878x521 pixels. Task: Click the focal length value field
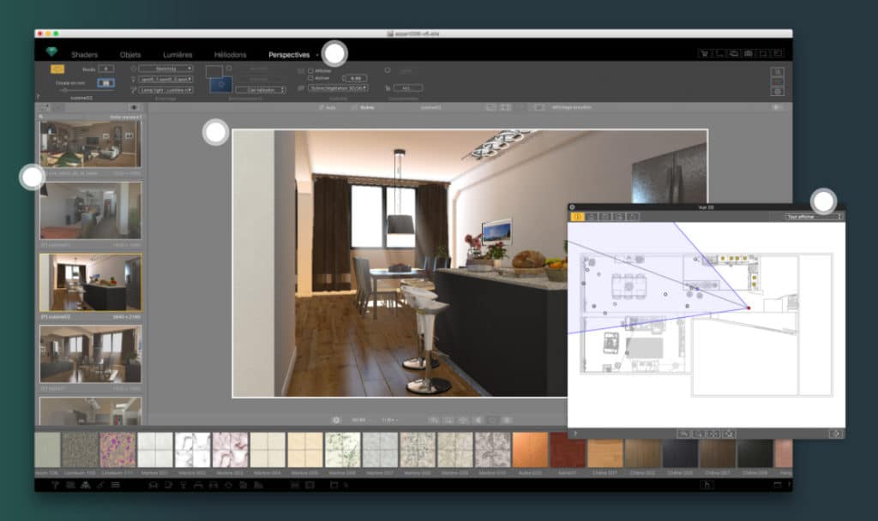click(105, 83)
